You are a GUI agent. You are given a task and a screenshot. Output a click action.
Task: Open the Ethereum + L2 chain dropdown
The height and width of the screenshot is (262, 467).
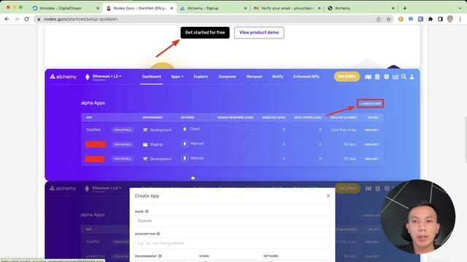tap(104, 77)
